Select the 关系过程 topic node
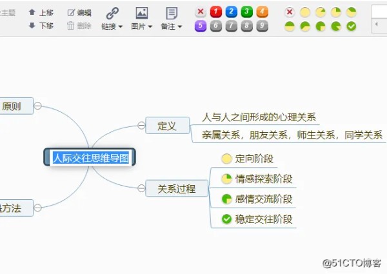 point(177,188)
